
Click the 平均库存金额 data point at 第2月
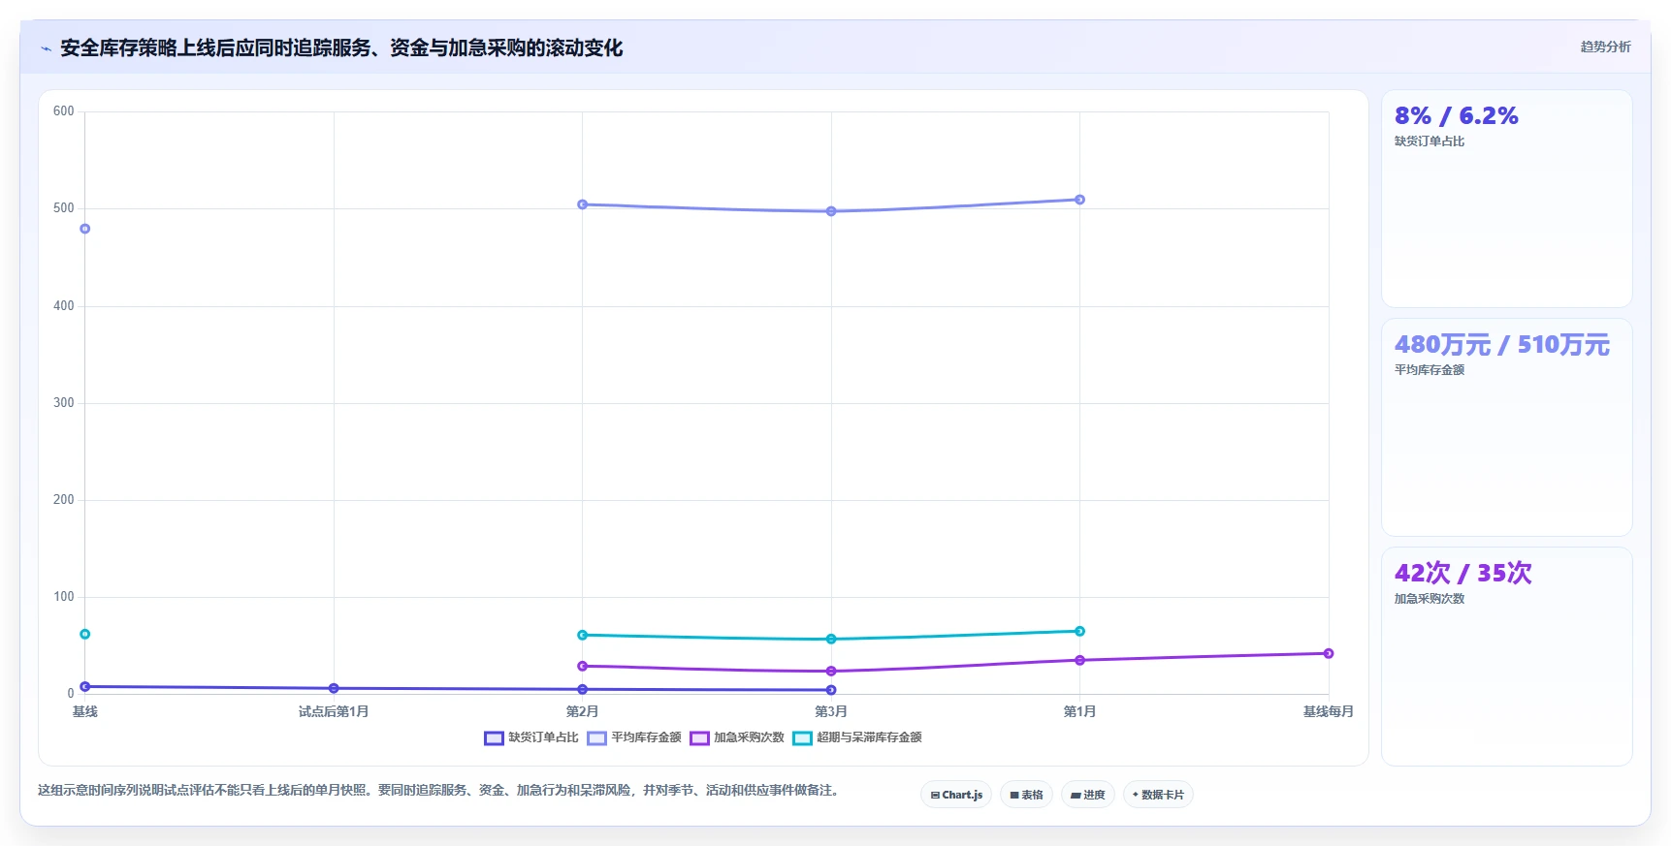583,204
